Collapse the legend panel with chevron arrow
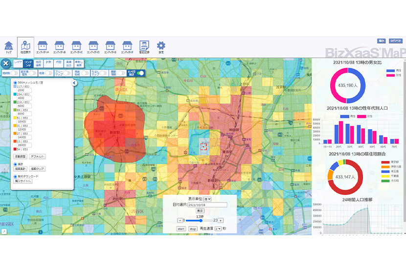Image resolution: width=406 pixels, height=271 pixels. (74, 83)
